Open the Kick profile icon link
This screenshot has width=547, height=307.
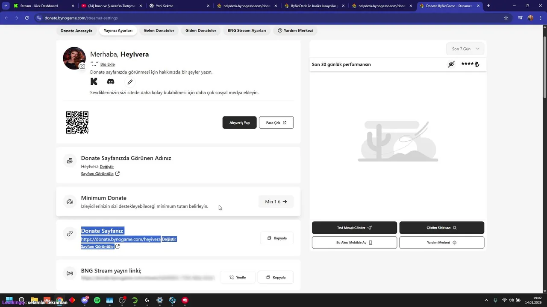pos(94,81)
